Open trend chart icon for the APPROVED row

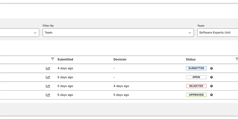[48, 95]
